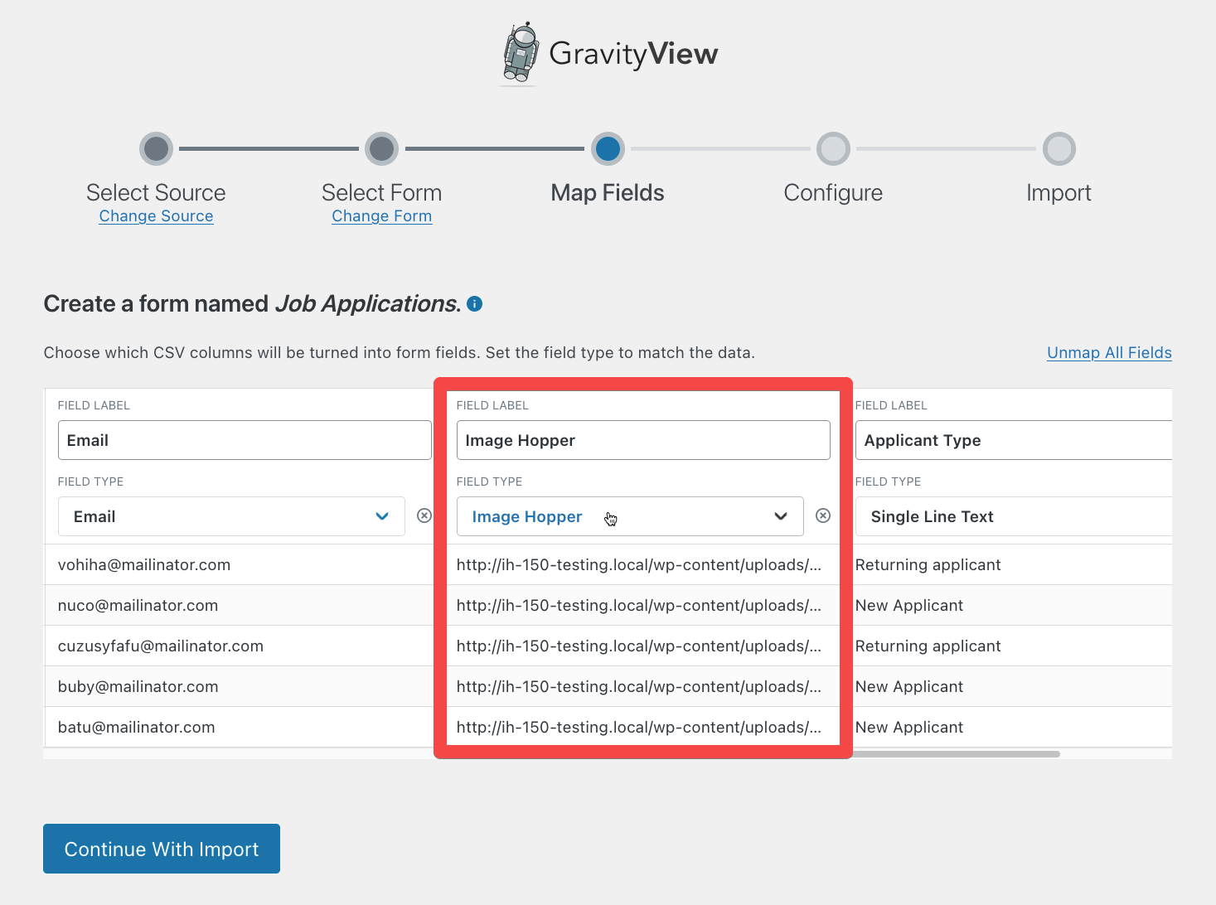Click the Image Hopper field label input box
Viewport: 1216px width, 905px height.
point(643,440)
